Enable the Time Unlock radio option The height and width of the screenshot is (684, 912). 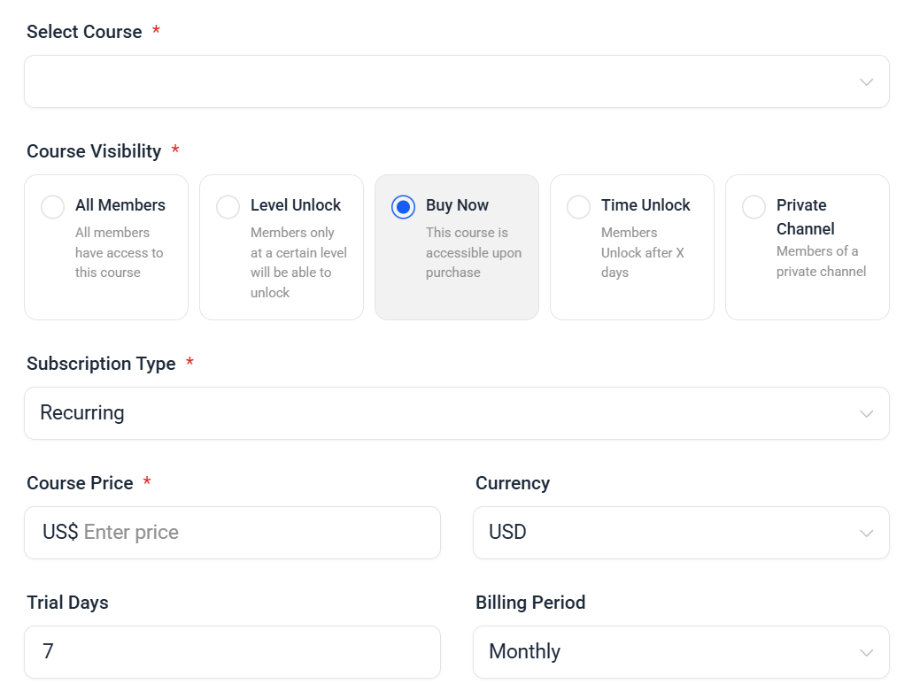(x=579, y=206)
